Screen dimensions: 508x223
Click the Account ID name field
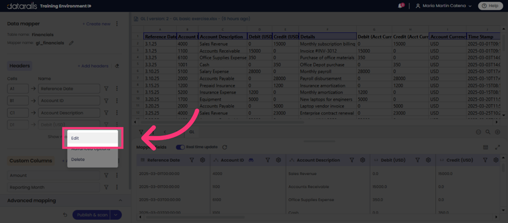(x=69, y=101)
